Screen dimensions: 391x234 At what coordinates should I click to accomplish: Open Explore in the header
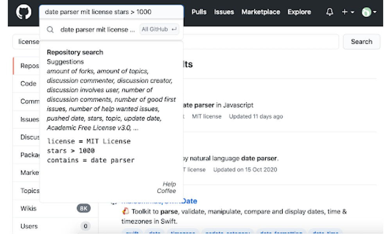click(x=299, y=12)
